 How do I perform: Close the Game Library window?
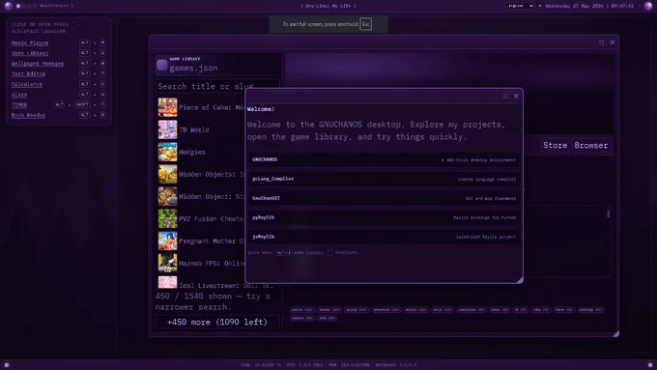pyautogui.click(x=613, y=43)
